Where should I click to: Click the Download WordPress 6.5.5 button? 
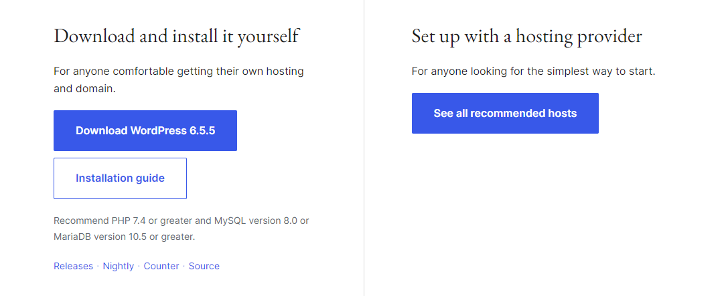pos(145,130)
